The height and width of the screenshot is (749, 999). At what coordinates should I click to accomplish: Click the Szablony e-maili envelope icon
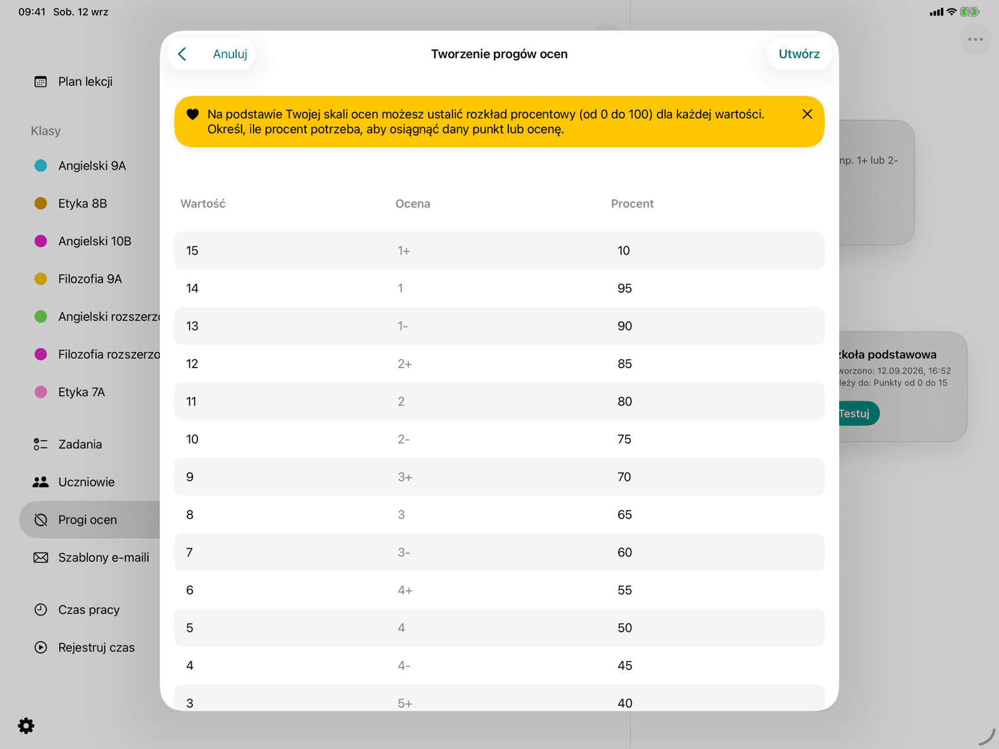pyautogui.click(x=41, y=557)
